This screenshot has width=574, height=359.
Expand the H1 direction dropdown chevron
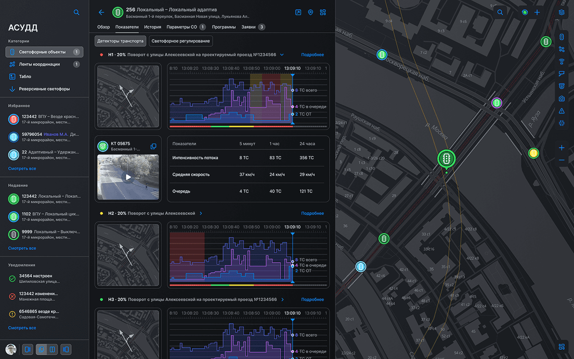click(x=282, y=55)
